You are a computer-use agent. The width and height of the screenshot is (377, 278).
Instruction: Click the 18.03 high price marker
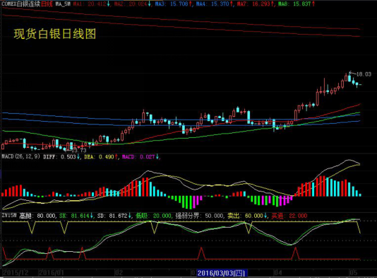364,74
